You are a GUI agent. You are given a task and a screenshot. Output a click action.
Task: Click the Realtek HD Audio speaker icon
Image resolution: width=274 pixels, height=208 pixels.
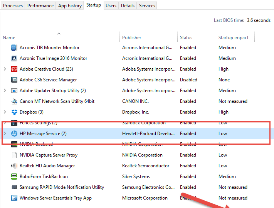14,166
